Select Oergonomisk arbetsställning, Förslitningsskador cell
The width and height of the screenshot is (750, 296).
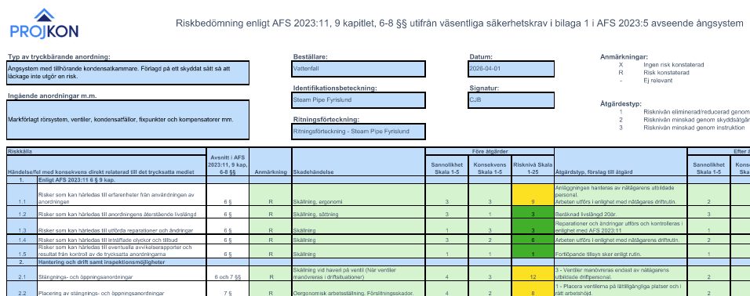(359, 289)
